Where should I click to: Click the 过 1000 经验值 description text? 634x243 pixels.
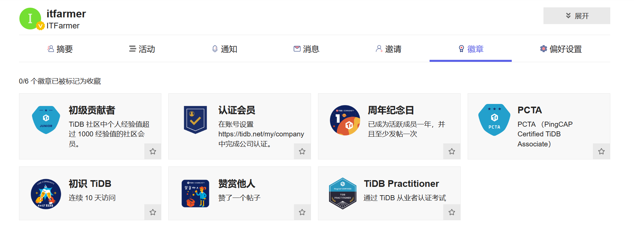[109, 134]
